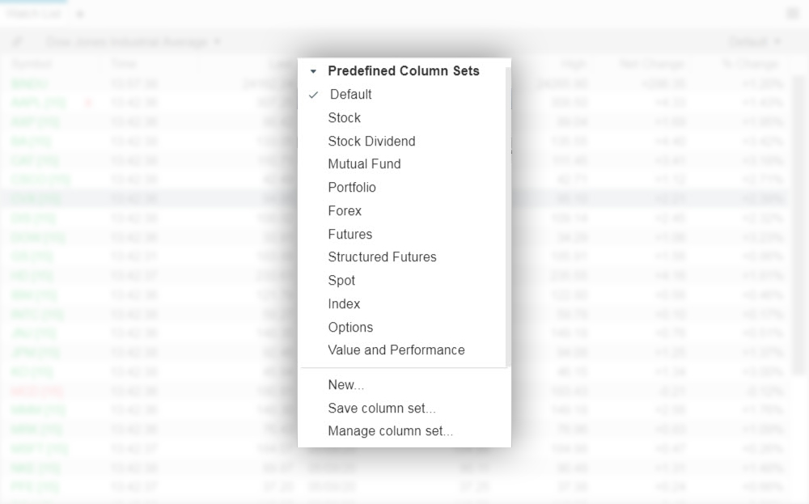
Task: Open the hamburger menu at top right
Action: point(792,14)
